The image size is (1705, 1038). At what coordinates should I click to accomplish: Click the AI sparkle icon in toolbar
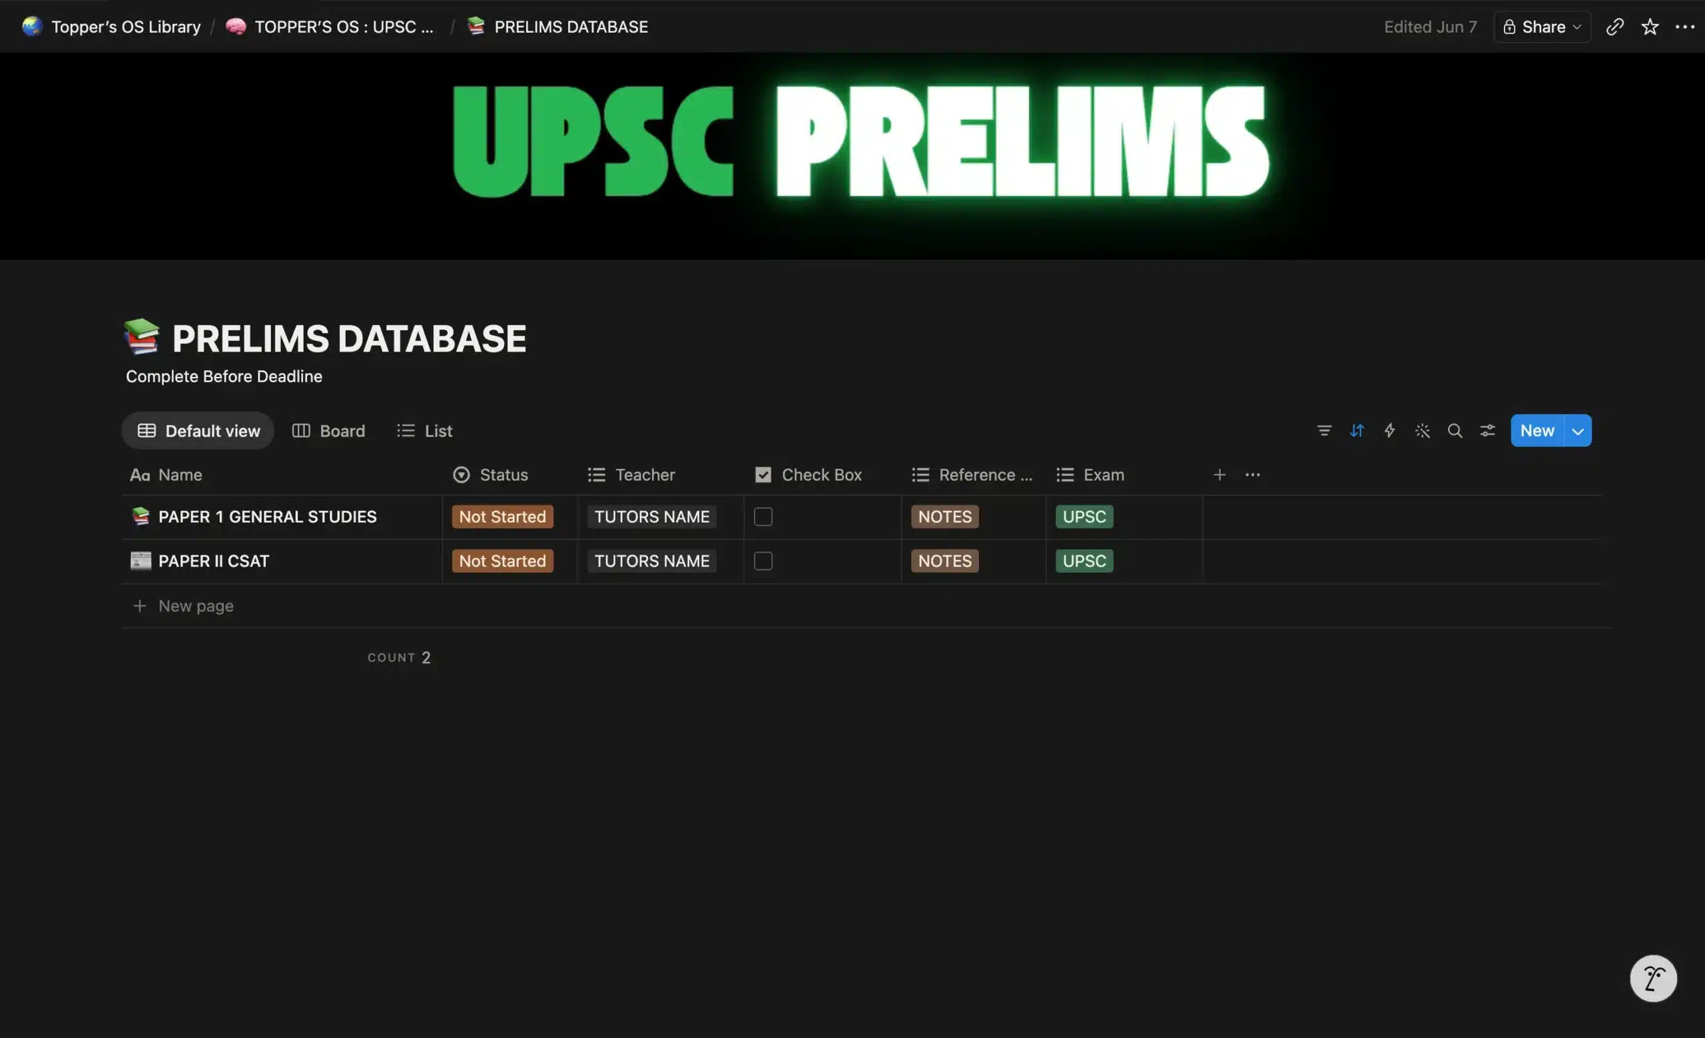[1422, 431]
